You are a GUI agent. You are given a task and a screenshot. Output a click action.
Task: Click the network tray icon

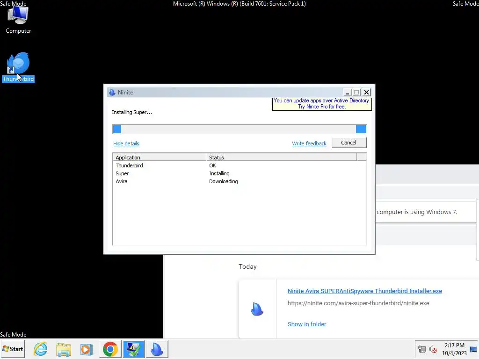[422, 349]
